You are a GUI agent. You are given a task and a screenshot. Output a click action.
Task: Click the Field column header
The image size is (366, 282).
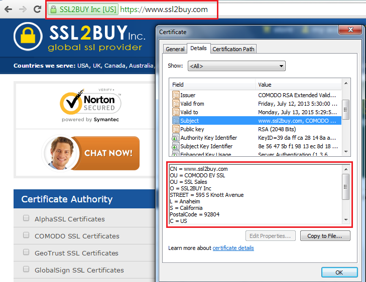[x=212, y=85]
